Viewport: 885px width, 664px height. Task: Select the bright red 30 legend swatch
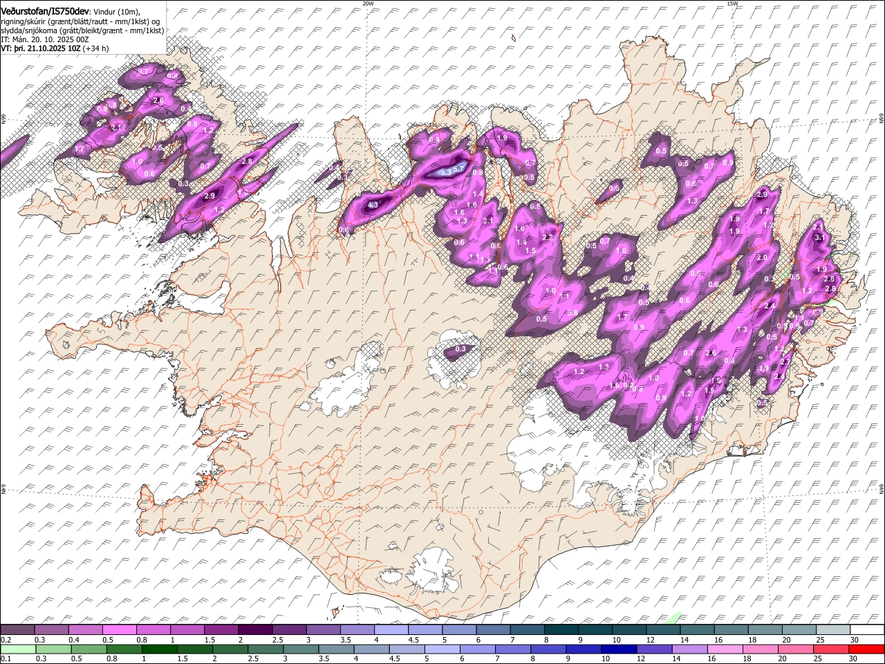point(866,649)
